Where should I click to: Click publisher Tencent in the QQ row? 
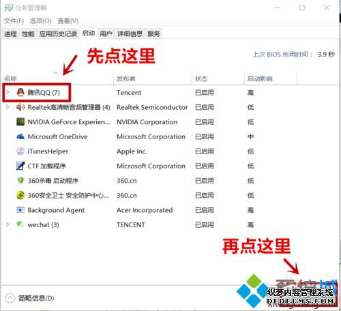click(129, 93)
